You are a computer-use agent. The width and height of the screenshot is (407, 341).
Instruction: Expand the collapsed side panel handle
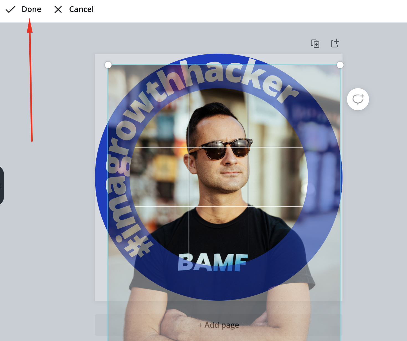pyautogui.click(x=1, y=185)
